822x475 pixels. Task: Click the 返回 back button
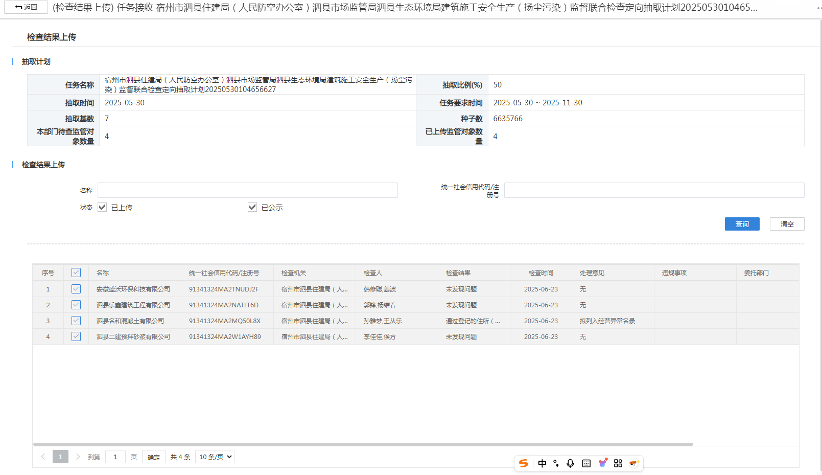click(26, 7)
